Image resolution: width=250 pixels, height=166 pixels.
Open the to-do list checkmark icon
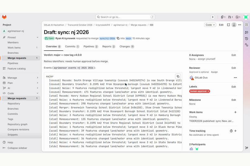[238, 17]
